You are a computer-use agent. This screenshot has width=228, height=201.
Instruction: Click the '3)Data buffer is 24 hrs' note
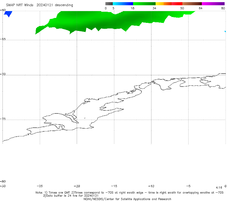pyautogui.click(x=71, y=196)
